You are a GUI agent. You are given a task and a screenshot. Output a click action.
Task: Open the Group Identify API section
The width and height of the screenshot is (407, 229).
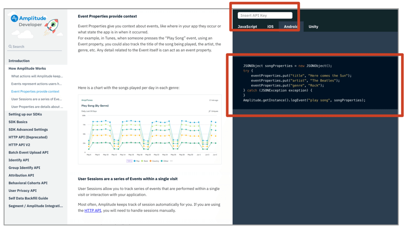24,168
